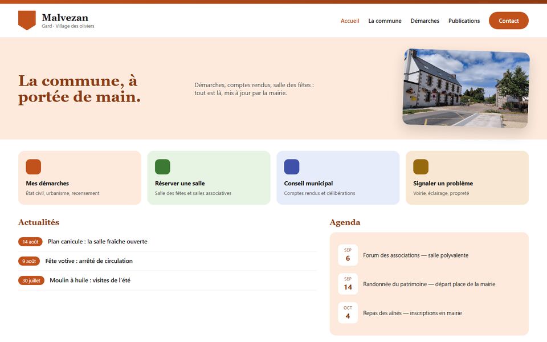
Task: Click the text Comptes rendus et délibérations
Action: coord(320,193)
